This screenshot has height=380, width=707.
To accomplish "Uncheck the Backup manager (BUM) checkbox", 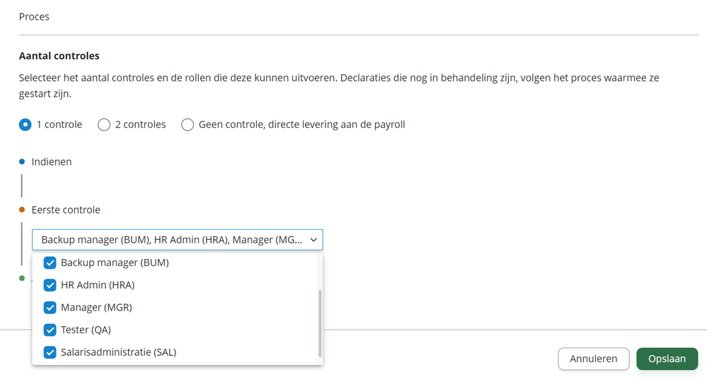I will click(x=50, y=263).
